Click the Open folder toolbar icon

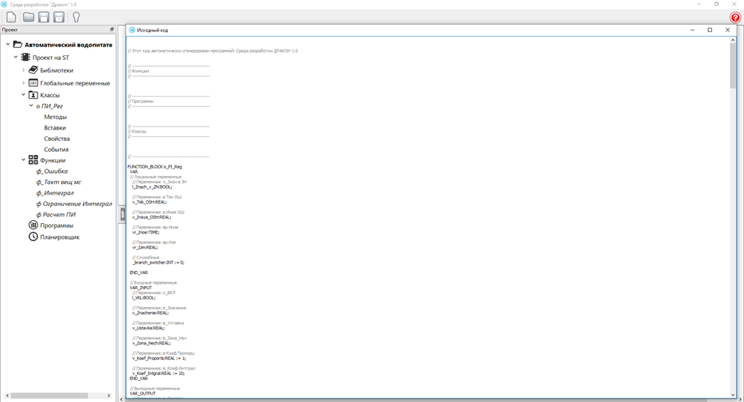click(28, 17)
